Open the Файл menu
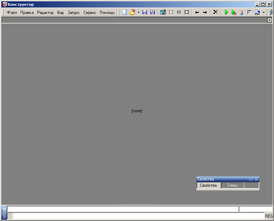This screenshot has height=221, width=274. click(x=12, y=13)
